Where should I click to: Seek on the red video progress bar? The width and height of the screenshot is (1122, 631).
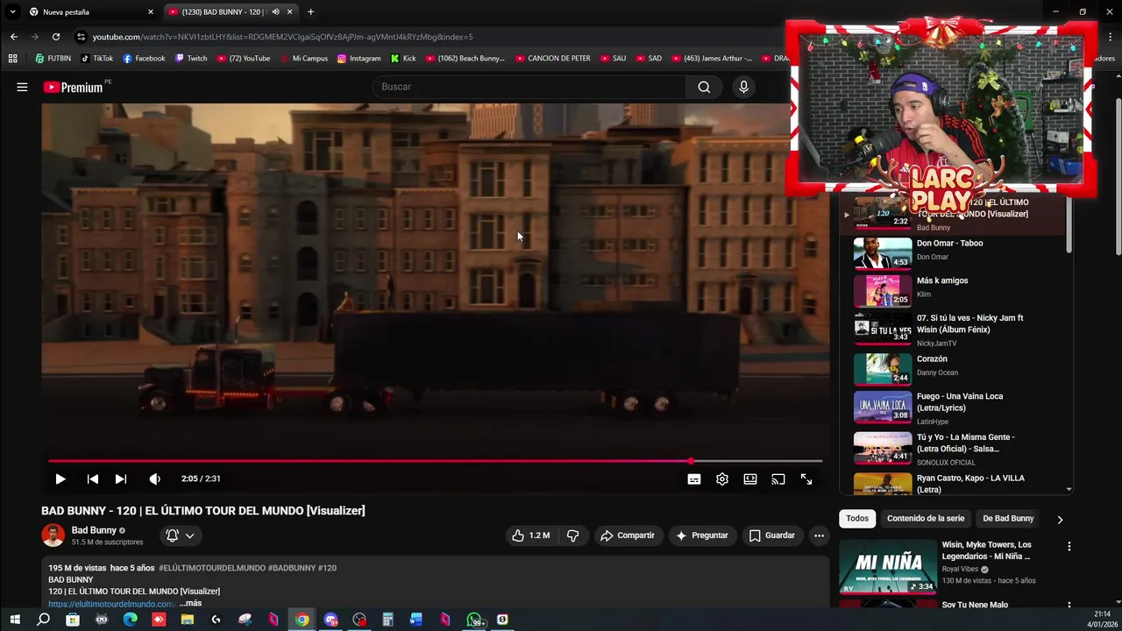point(435,461)
